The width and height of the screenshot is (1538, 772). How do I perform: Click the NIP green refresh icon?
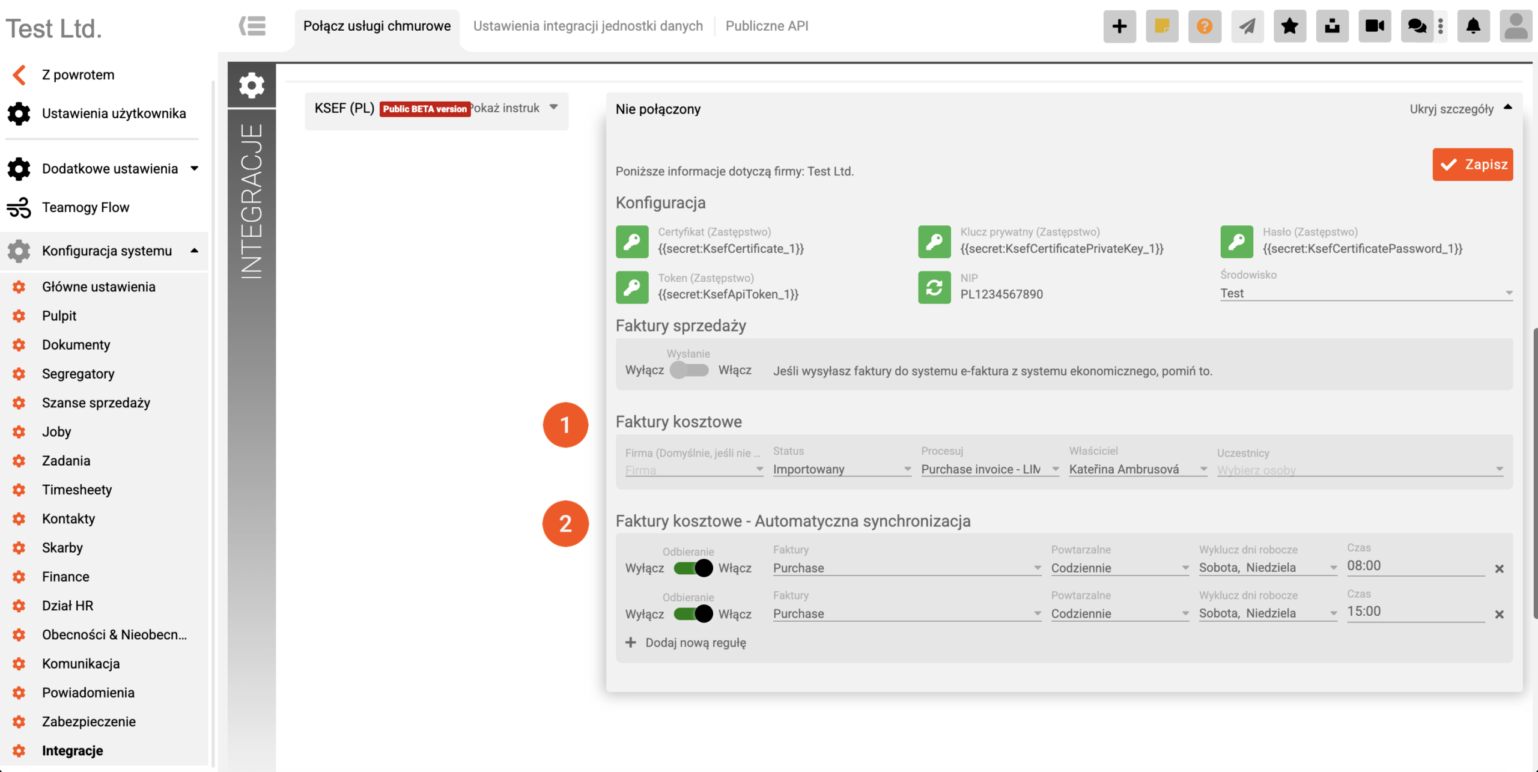coord(934,287)
